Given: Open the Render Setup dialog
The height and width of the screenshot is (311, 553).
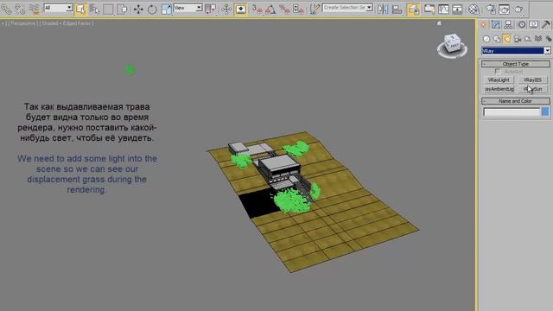Looking at the screenshot, I should [x=491, y=10].
